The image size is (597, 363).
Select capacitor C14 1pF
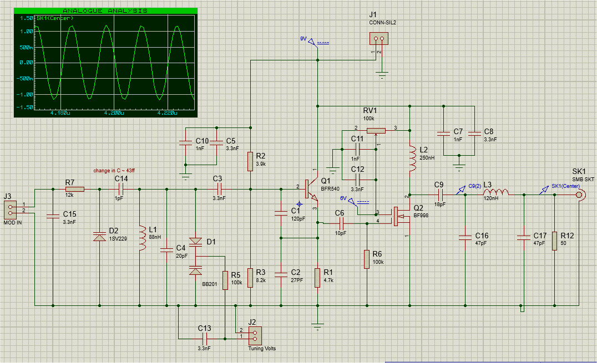click(x=122, y=189)
